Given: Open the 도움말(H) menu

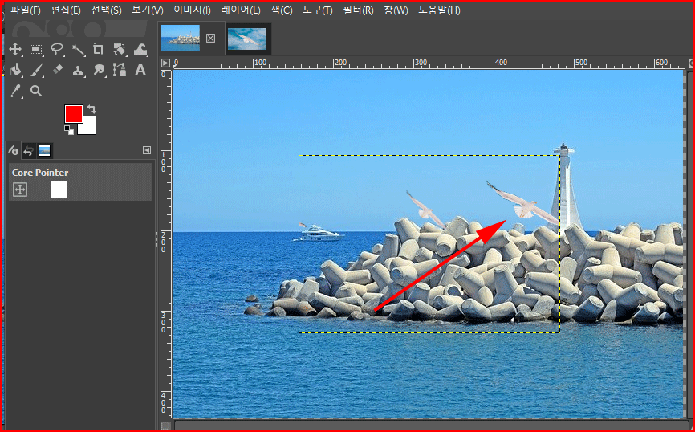Looking at the screenshot, I should (x=439, y=10).
